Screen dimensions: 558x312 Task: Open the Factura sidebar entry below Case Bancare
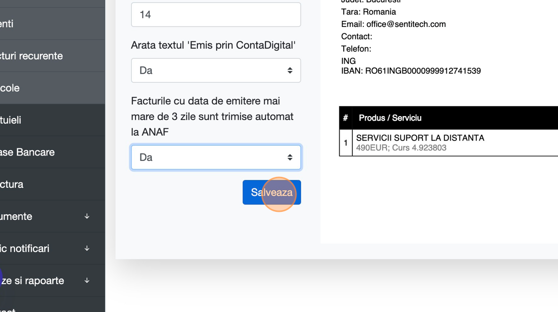click(12, 184)
